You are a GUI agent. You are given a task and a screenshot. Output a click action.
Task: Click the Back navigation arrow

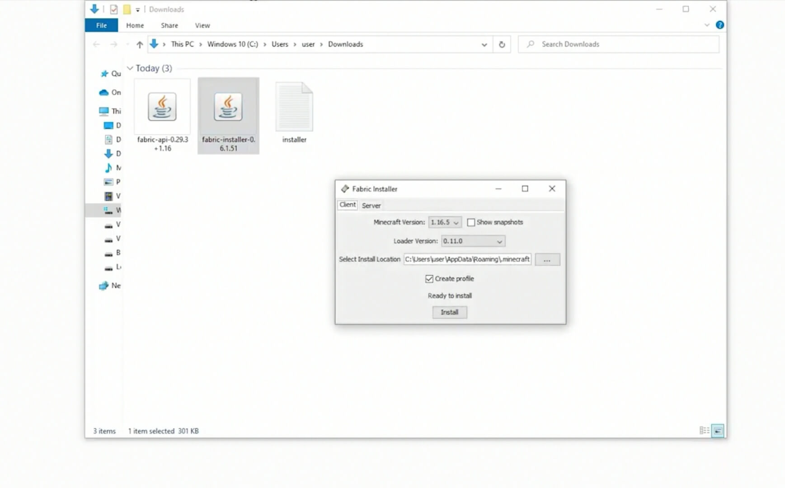point(96,44)
